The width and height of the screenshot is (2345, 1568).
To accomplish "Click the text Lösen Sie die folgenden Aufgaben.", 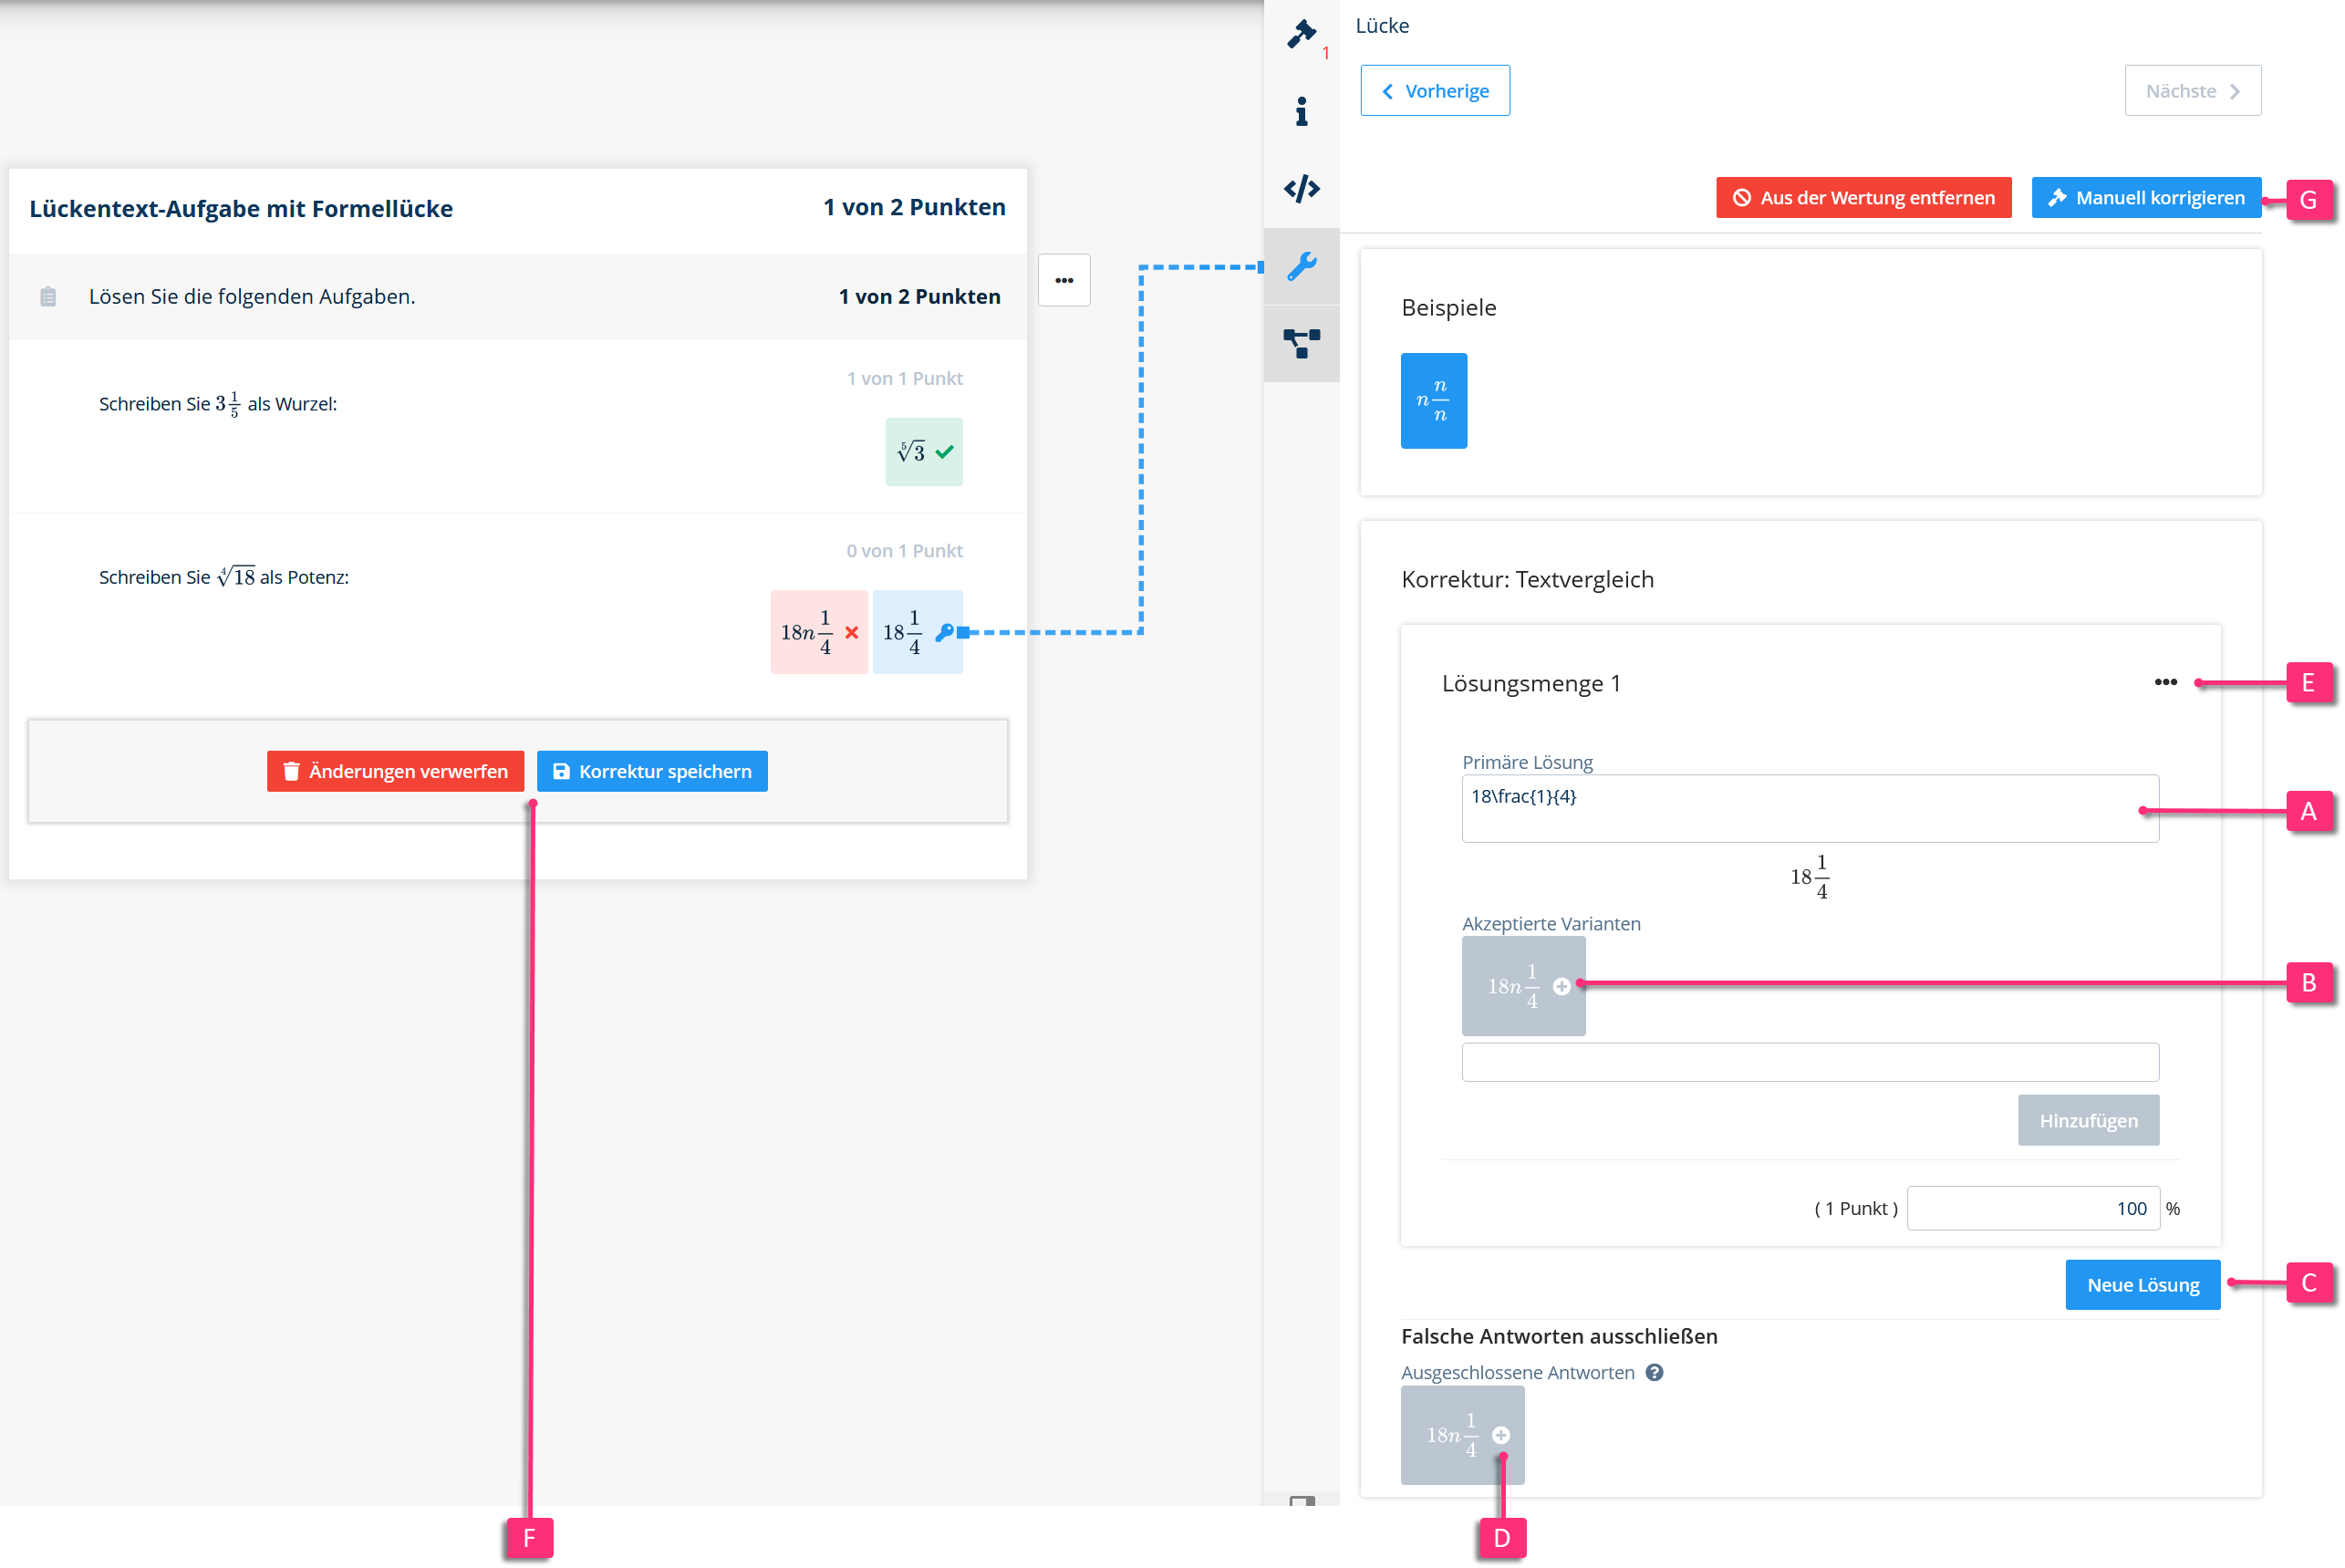I will click(x=252, y=297).
